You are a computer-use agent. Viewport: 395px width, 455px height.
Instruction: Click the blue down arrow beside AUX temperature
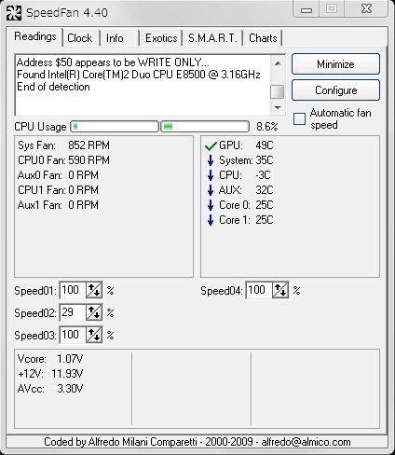point(211,190)
